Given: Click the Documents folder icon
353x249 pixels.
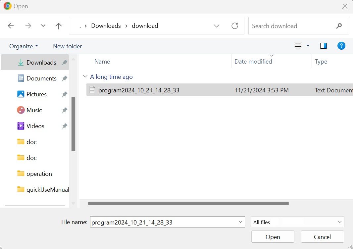Looking at the screenshot, I should pyautogui.click(x=21, y=78).
